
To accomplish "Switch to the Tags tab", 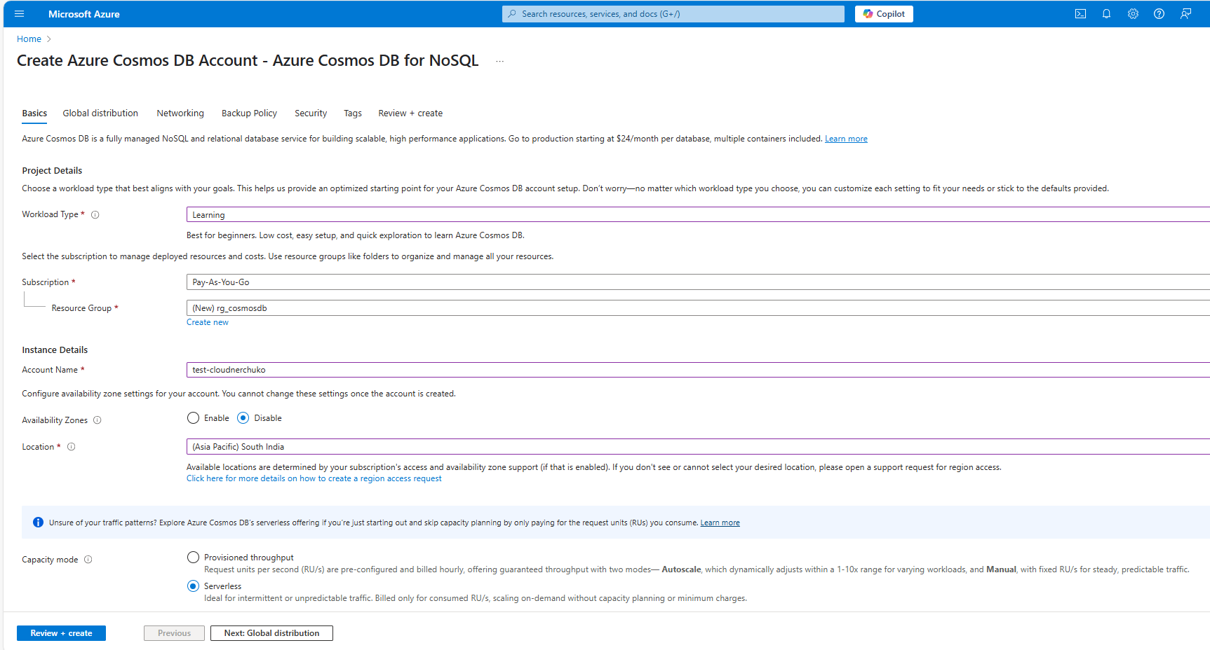I will point(353,113).
